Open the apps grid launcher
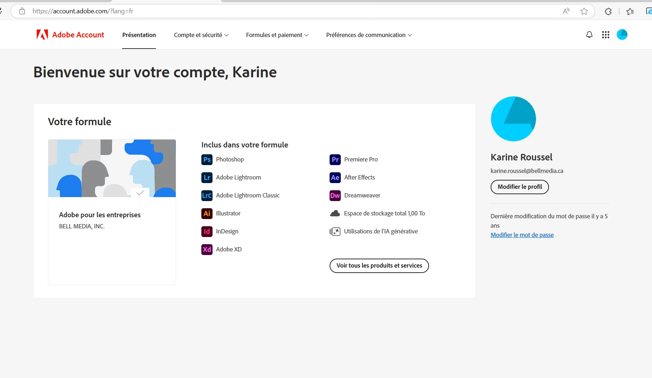The height and width of the screenshot is (378, 652). (x=606, y=35)
